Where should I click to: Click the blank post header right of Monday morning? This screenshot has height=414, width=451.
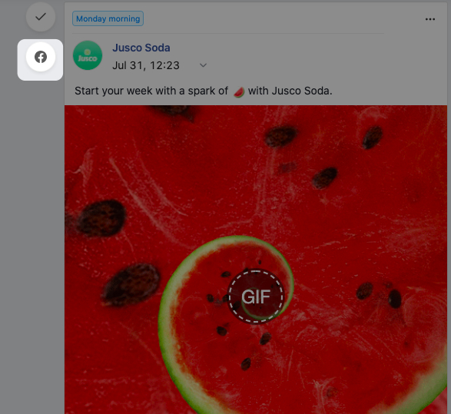coord(284,18)
